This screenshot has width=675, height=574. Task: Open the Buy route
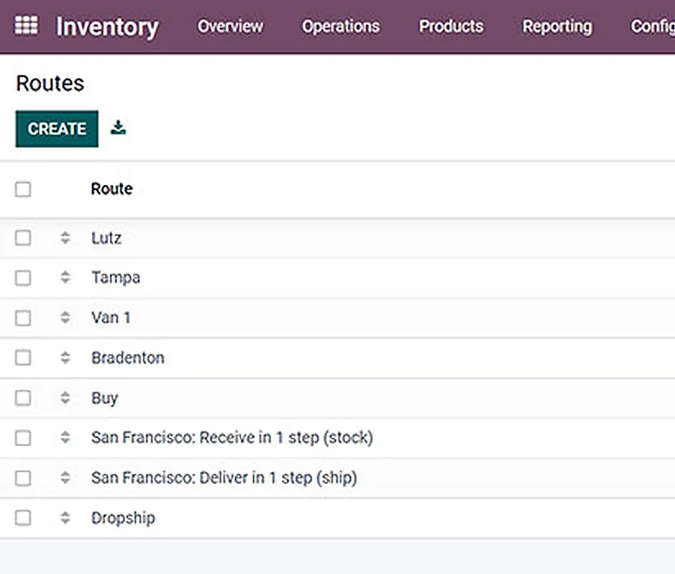tap(105, 398)
